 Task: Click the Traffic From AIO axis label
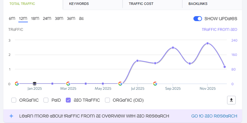tap(220, 30)
